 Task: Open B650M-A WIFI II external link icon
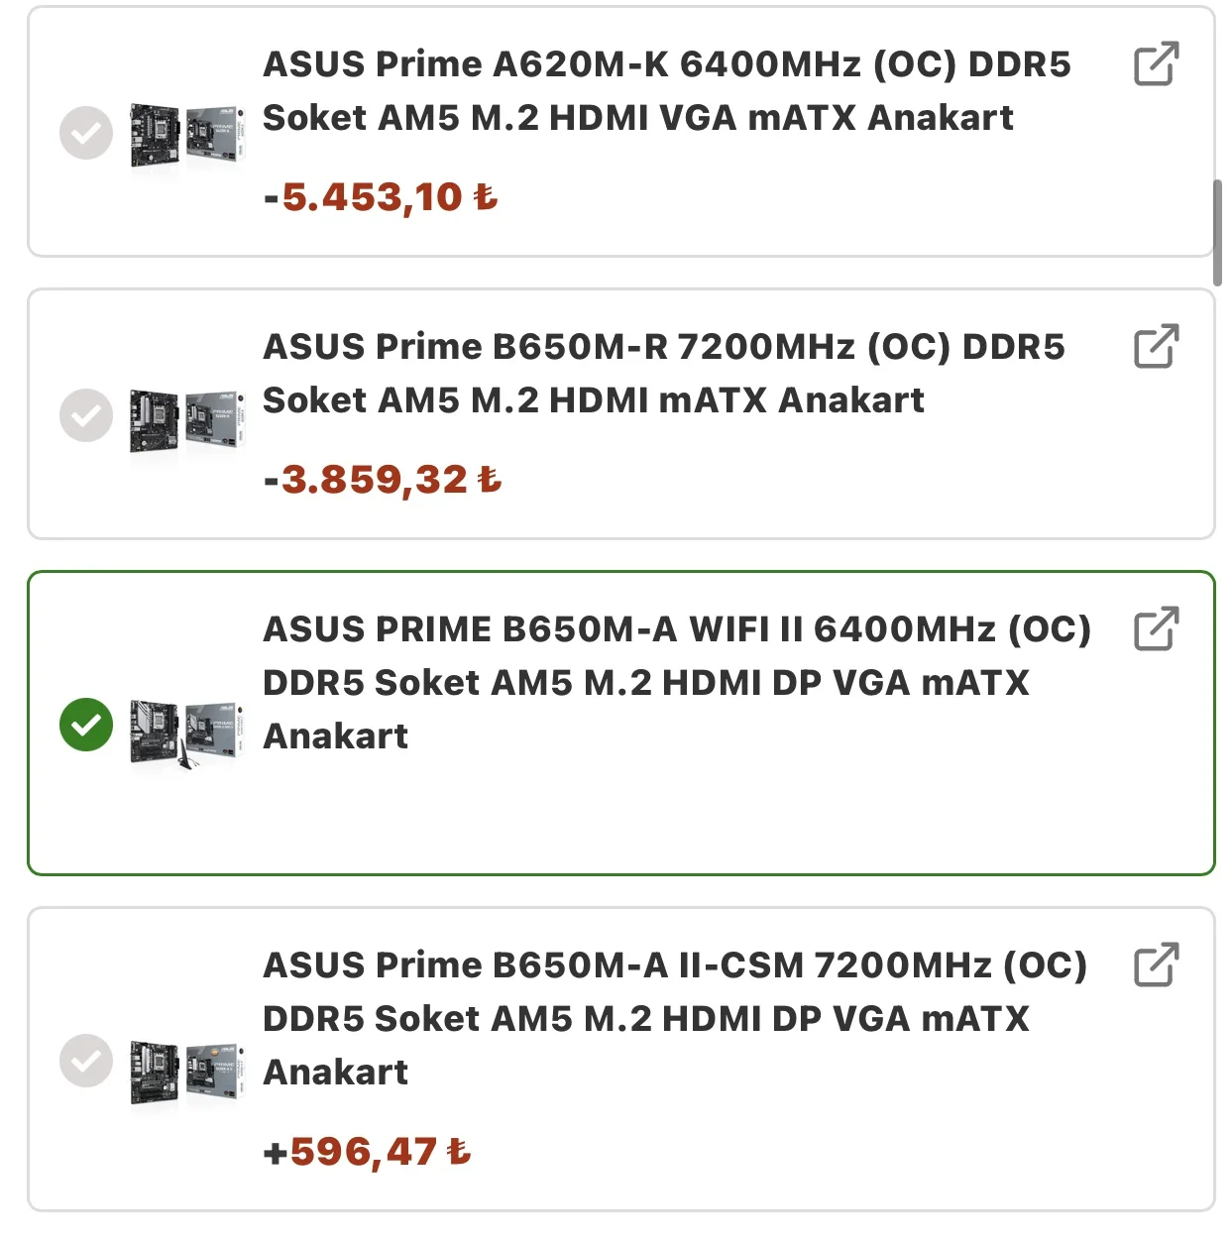tap(1156, 629)
